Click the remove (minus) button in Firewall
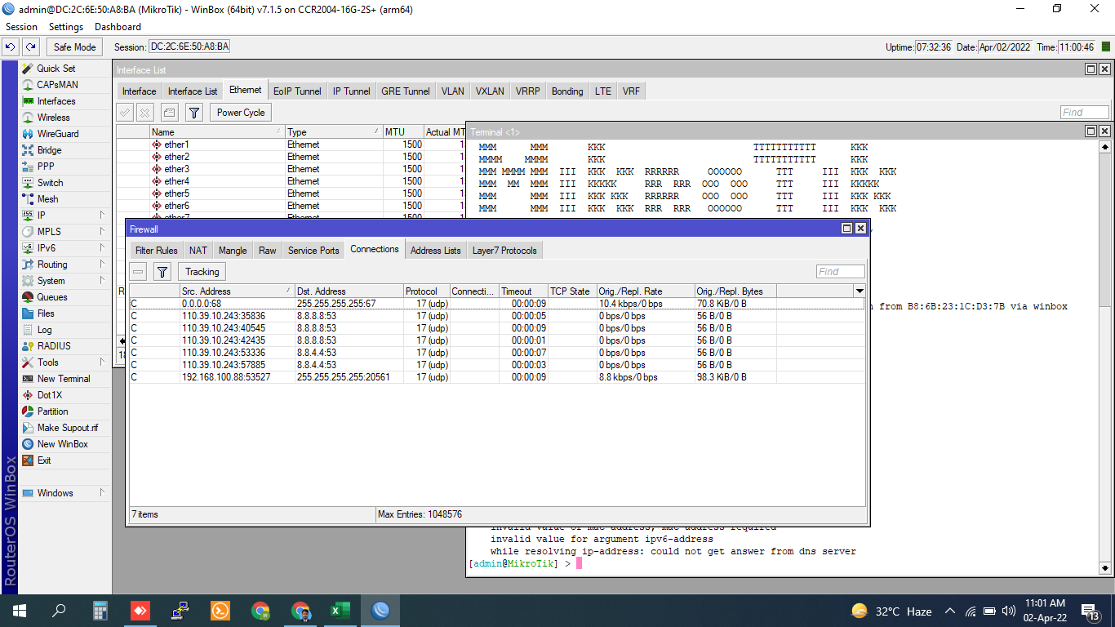1115x627 pixels. [139, 272]
